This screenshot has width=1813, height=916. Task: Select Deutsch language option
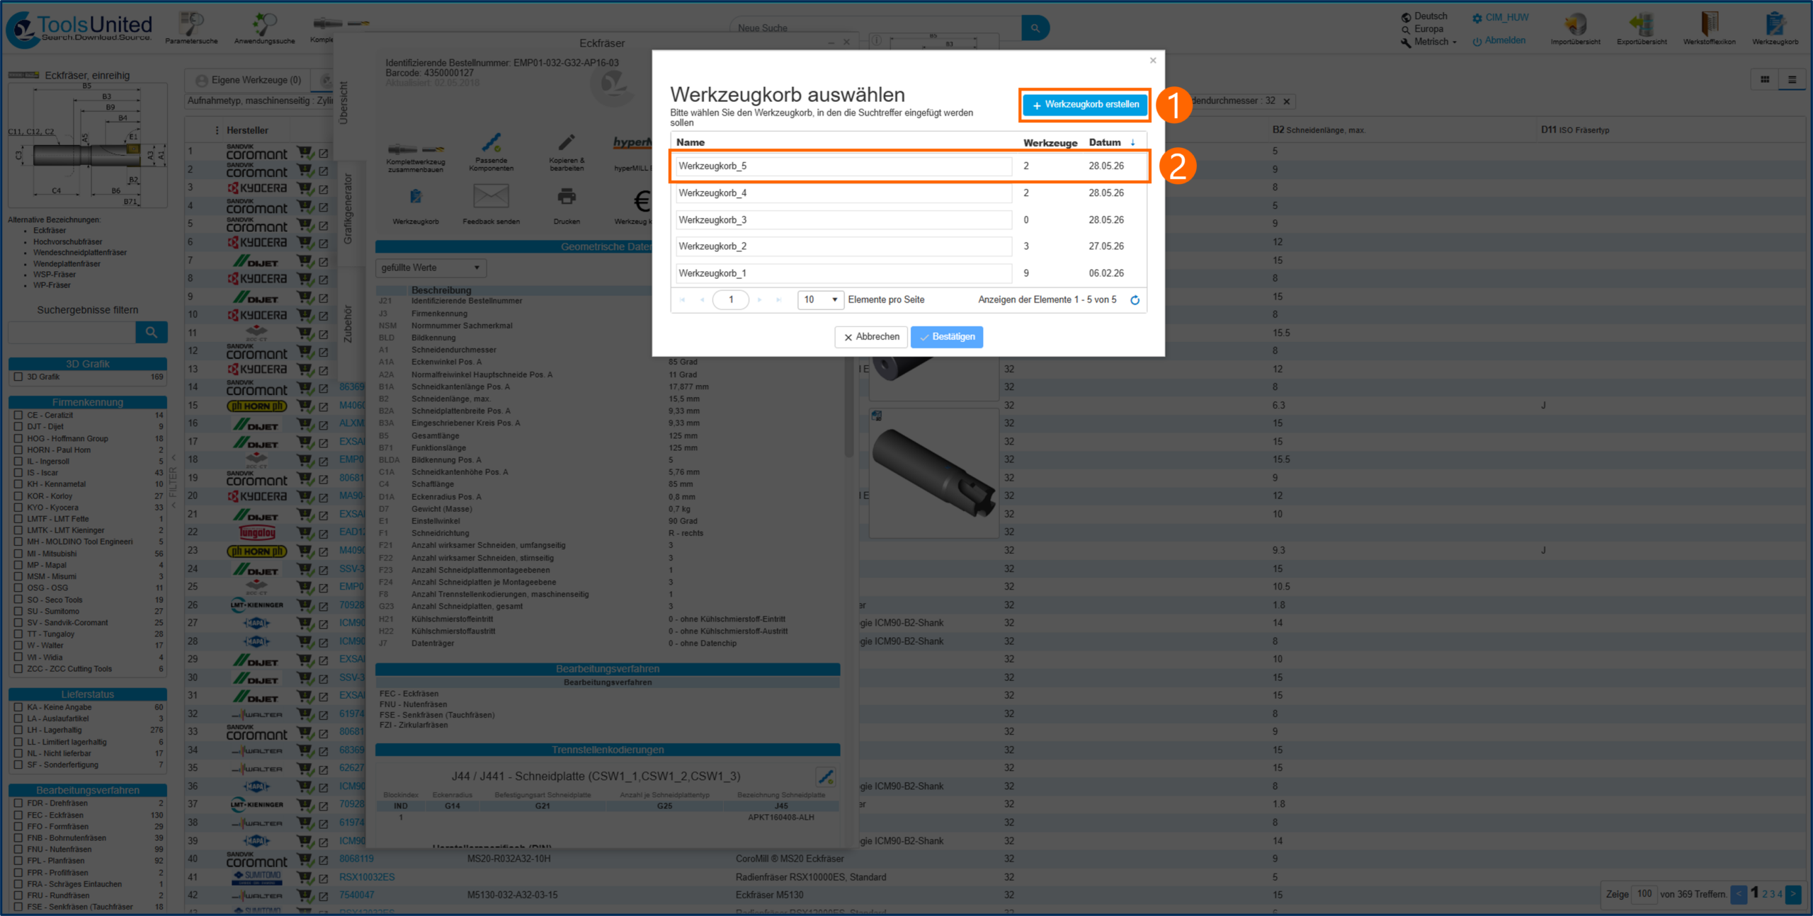point(1423,16)
